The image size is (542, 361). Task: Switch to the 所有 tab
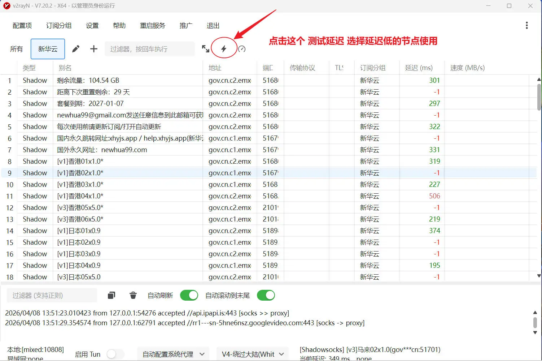(16, 49)
